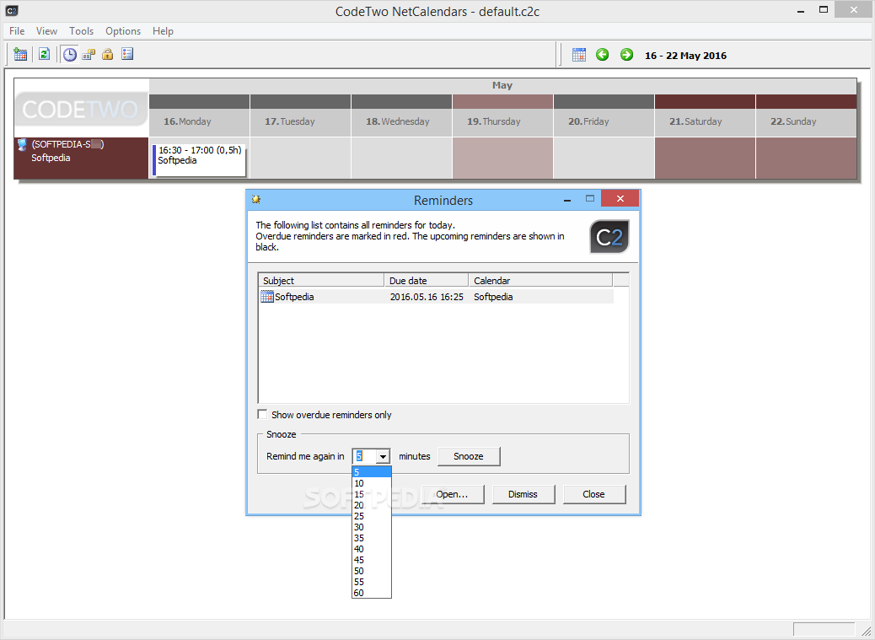Viewport: 875px width, 640px height.
Task: Click the Saturday cell in Softpedia row
Action: point(705,159)
